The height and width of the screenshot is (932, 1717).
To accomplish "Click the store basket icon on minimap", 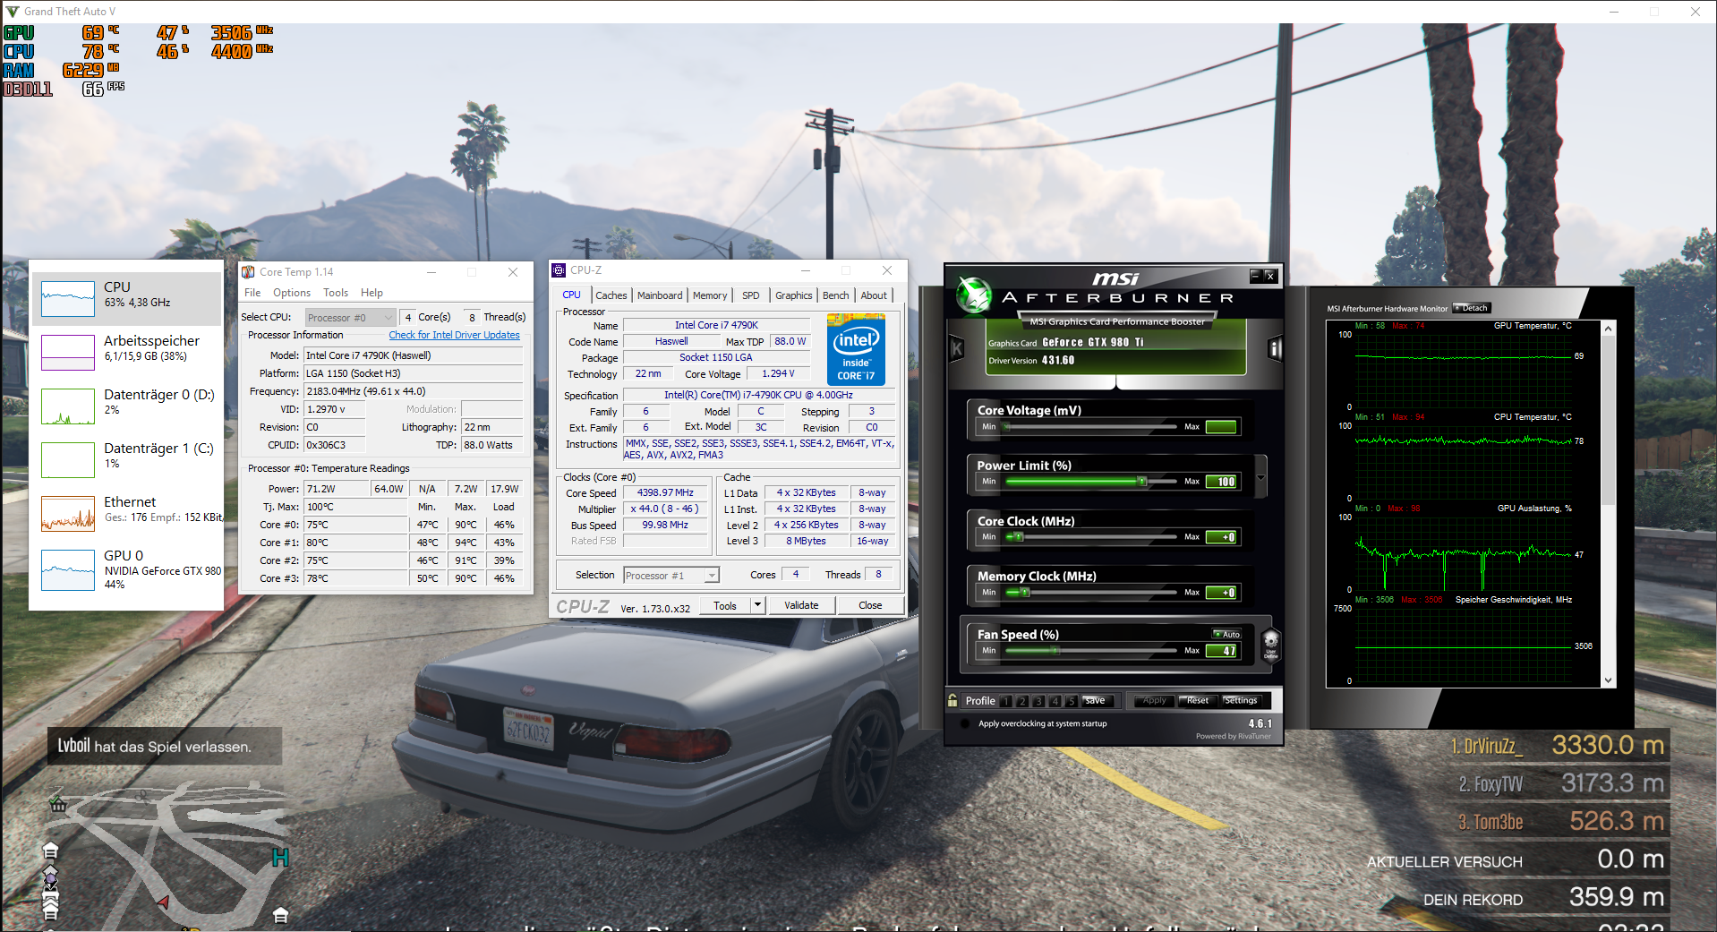I will [58, 804].
